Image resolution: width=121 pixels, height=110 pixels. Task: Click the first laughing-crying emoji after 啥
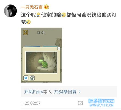[64, 15]
